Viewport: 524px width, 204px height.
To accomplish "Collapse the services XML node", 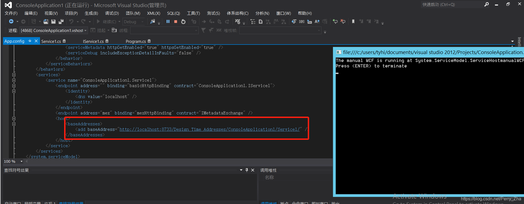I will [14, 75].
